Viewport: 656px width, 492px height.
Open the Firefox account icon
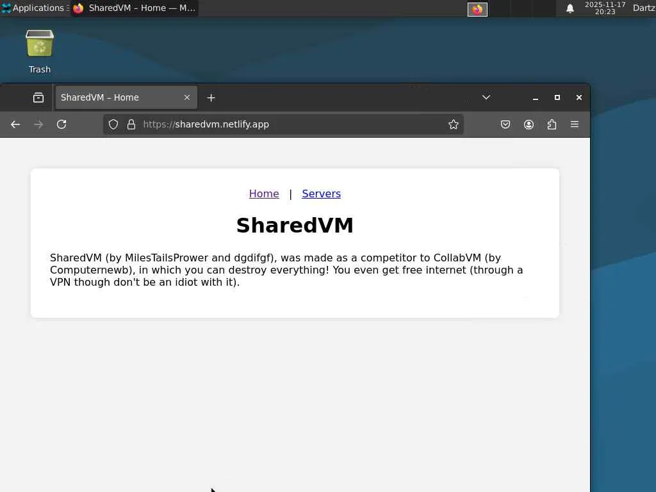529,124
